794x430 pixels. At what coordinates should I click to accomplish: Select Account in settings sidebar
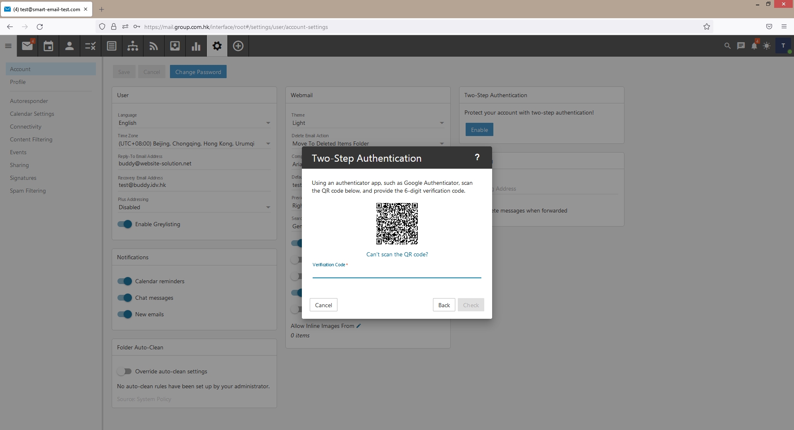51,69
